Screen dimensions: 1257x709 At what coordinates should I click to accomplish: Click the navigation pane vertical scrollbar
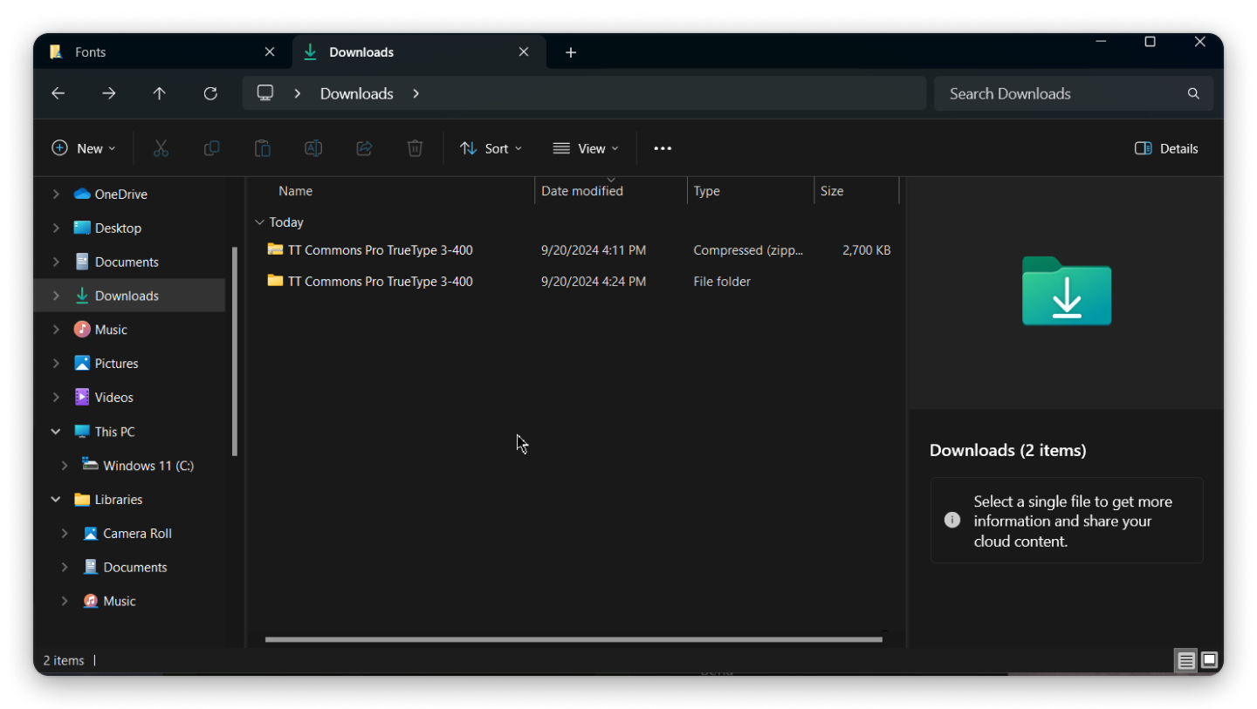234,351
